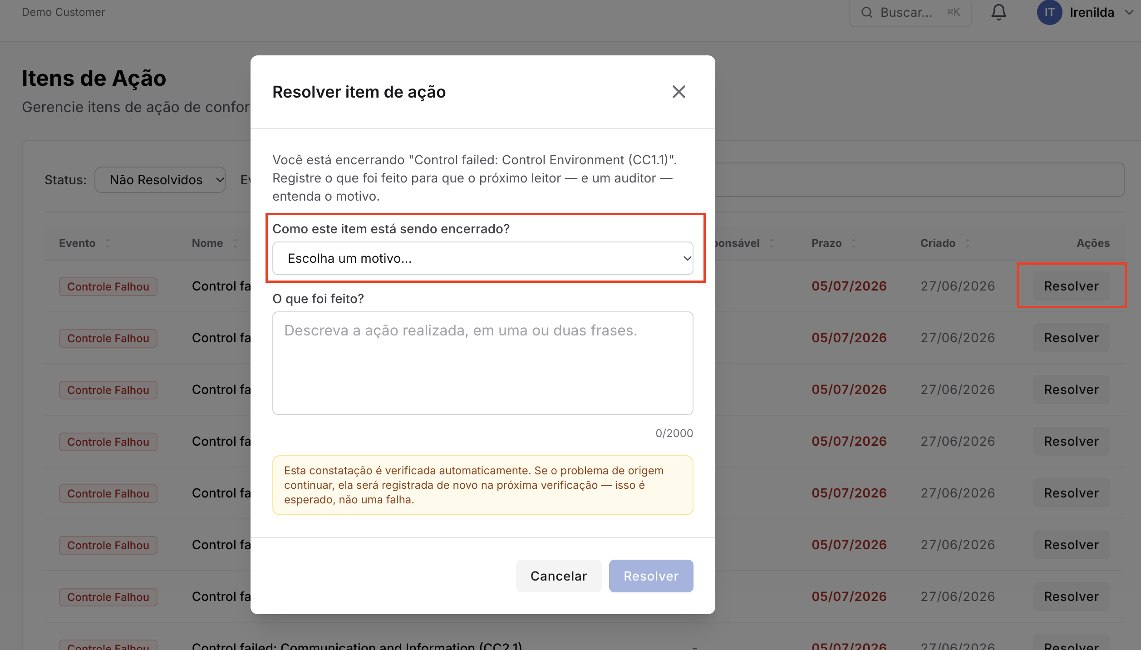Click Resolver in the fourth table row
This screenshot has height=650, width=1141.
coord(1071,441)
